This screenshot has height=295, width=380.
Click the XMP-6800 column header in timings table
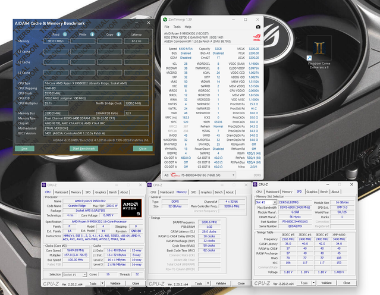(339, 235)
